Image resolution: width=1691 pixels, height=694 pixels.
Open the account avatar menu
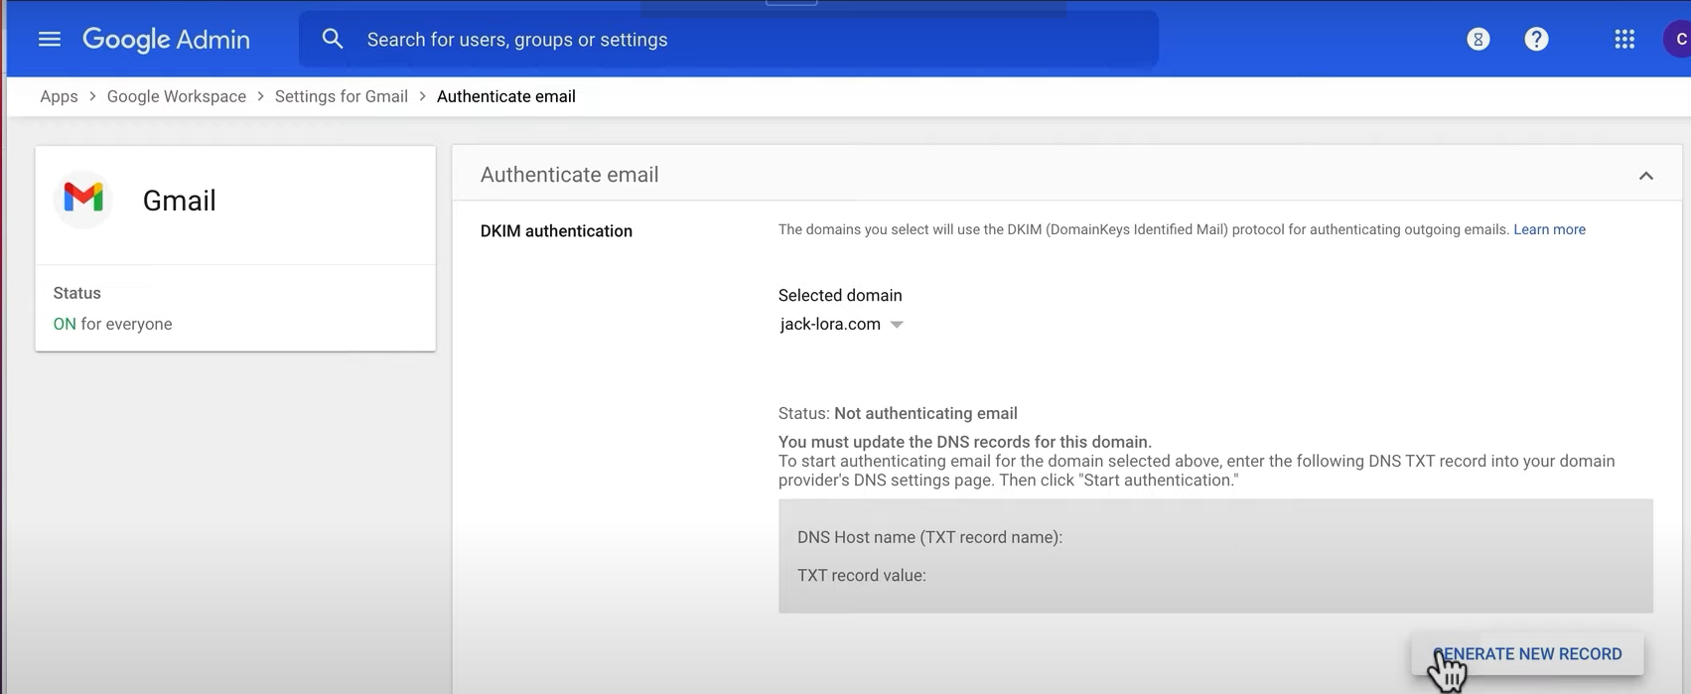point(1678,40)
